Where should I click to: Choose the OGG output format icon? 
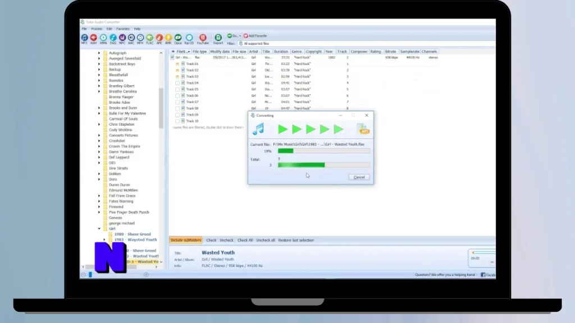pos(113,38)
